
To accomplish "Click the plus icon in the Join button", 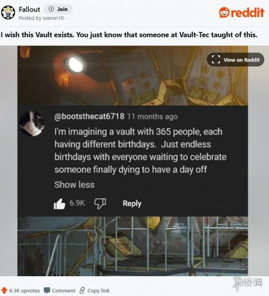I will pyautogui.click(x=51, y=9).
